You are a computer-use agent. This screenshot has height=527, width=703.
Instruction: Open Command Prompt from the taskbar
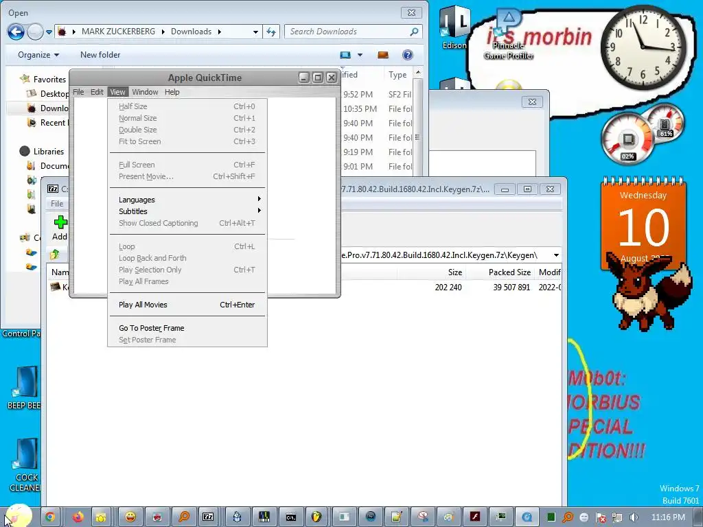pos(290,517)
